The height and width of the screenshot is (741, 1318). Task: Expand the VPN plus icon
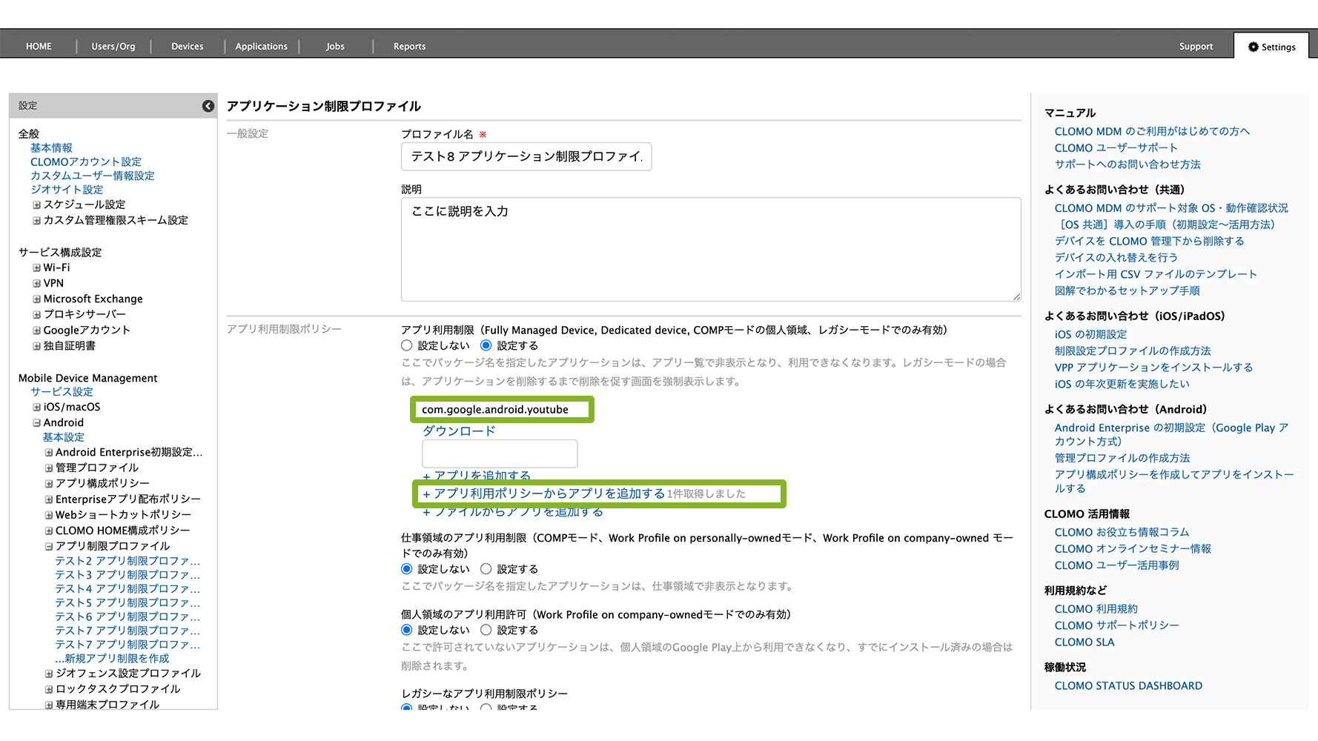pos(36,283)
